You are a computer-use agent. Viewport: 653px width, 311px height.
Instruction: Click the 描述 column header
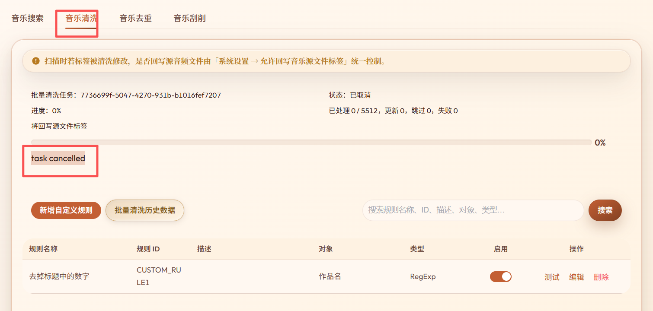point(204,249)
